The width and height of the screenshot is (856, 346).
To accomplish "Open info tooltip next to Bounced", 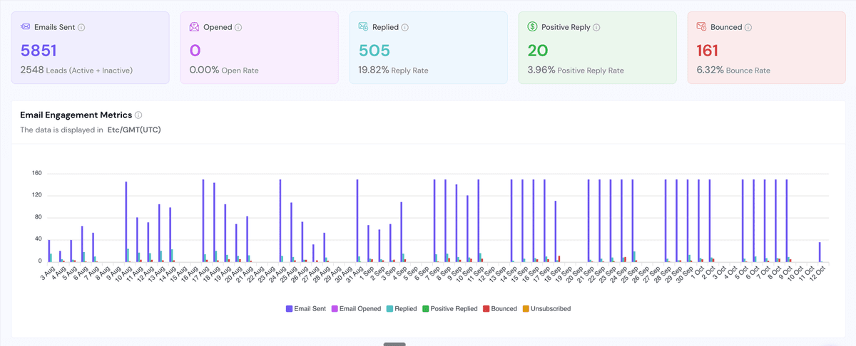I will [x=748, y=27].
